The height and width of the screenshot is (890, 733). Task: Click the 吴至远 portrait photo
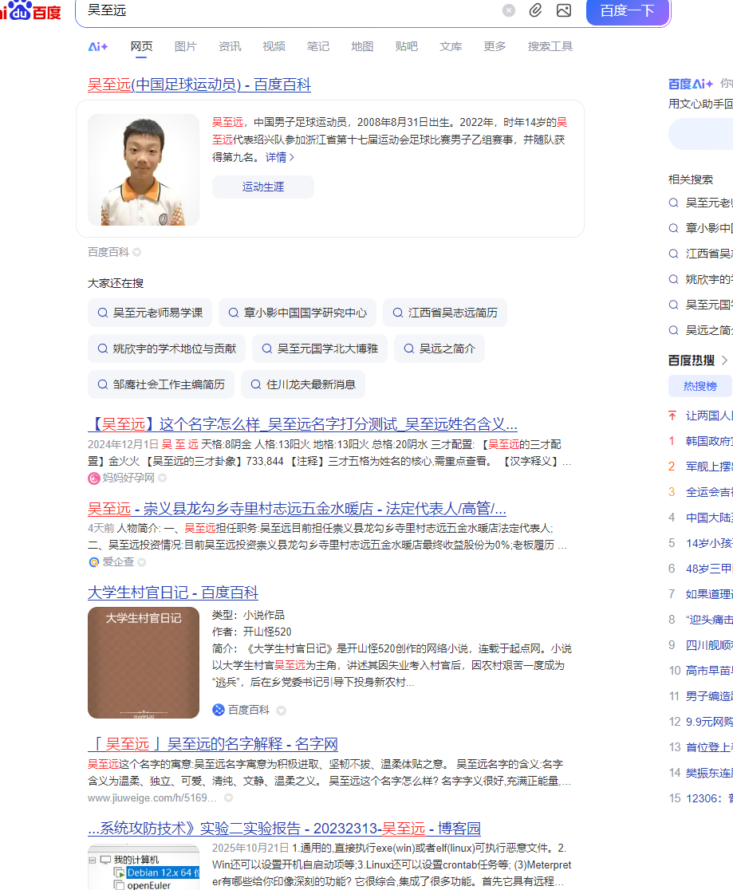pyautogui.click(x=144, y=171)
